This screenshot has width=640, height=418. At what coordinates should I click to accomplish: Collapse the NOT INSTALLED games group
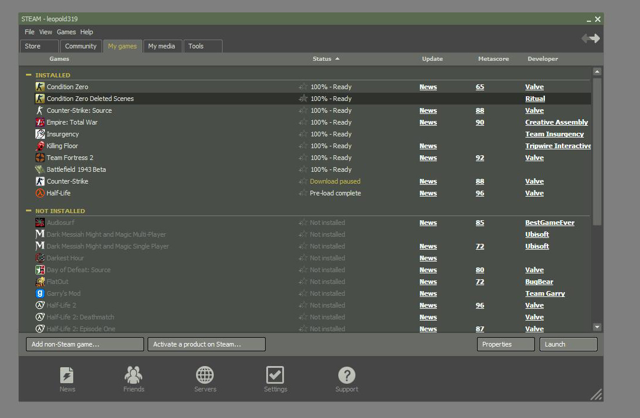coord(28,211)
